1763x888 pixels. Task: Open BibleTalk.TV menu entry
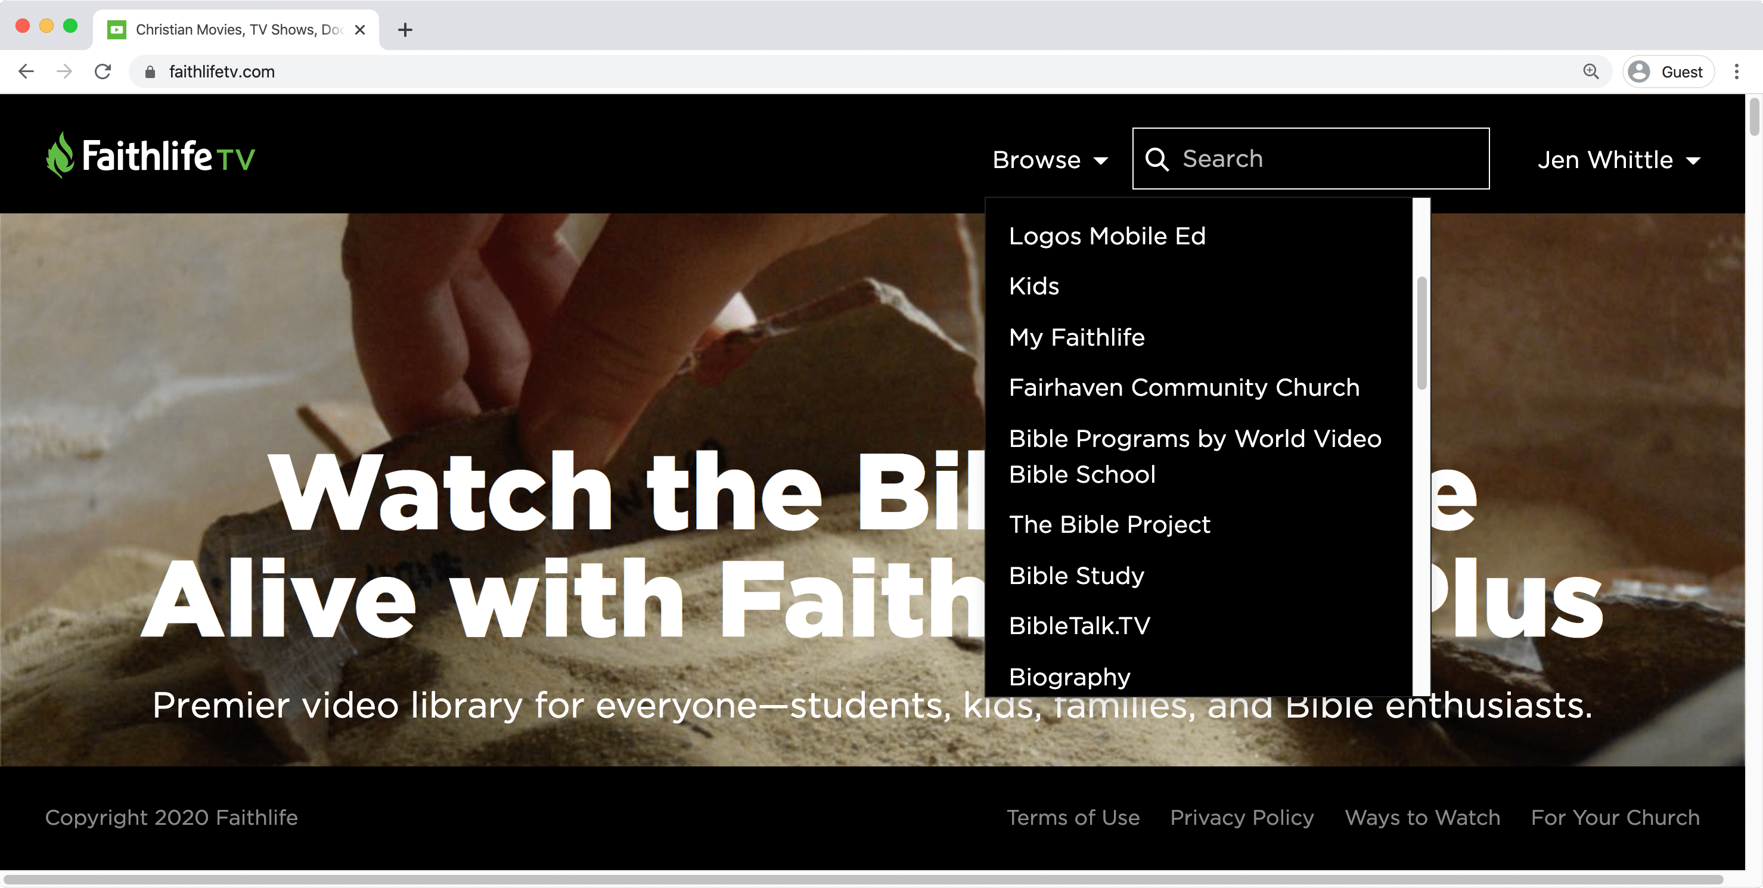1079,625
